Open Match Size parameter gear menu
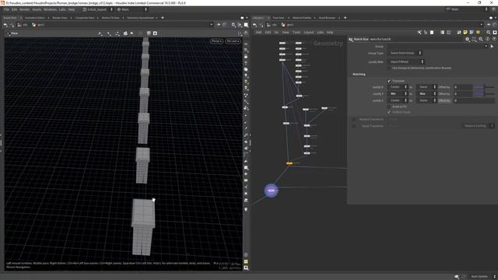 pyautogui.click(x=467, y=40)
